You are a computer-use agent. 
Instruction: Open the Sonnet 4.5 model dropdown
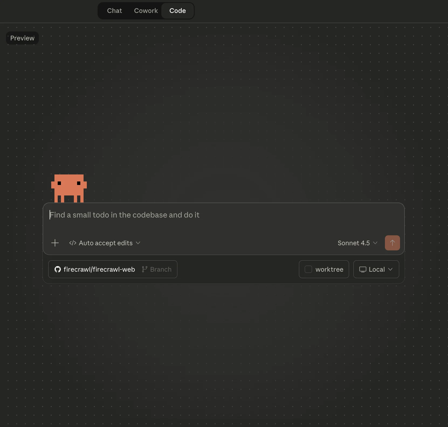(x=357, y=243)
